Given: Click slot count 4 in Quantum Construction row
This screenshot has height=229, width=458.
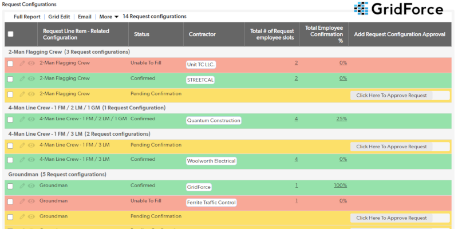Looking at the screenshot, I should coord(296,119).
